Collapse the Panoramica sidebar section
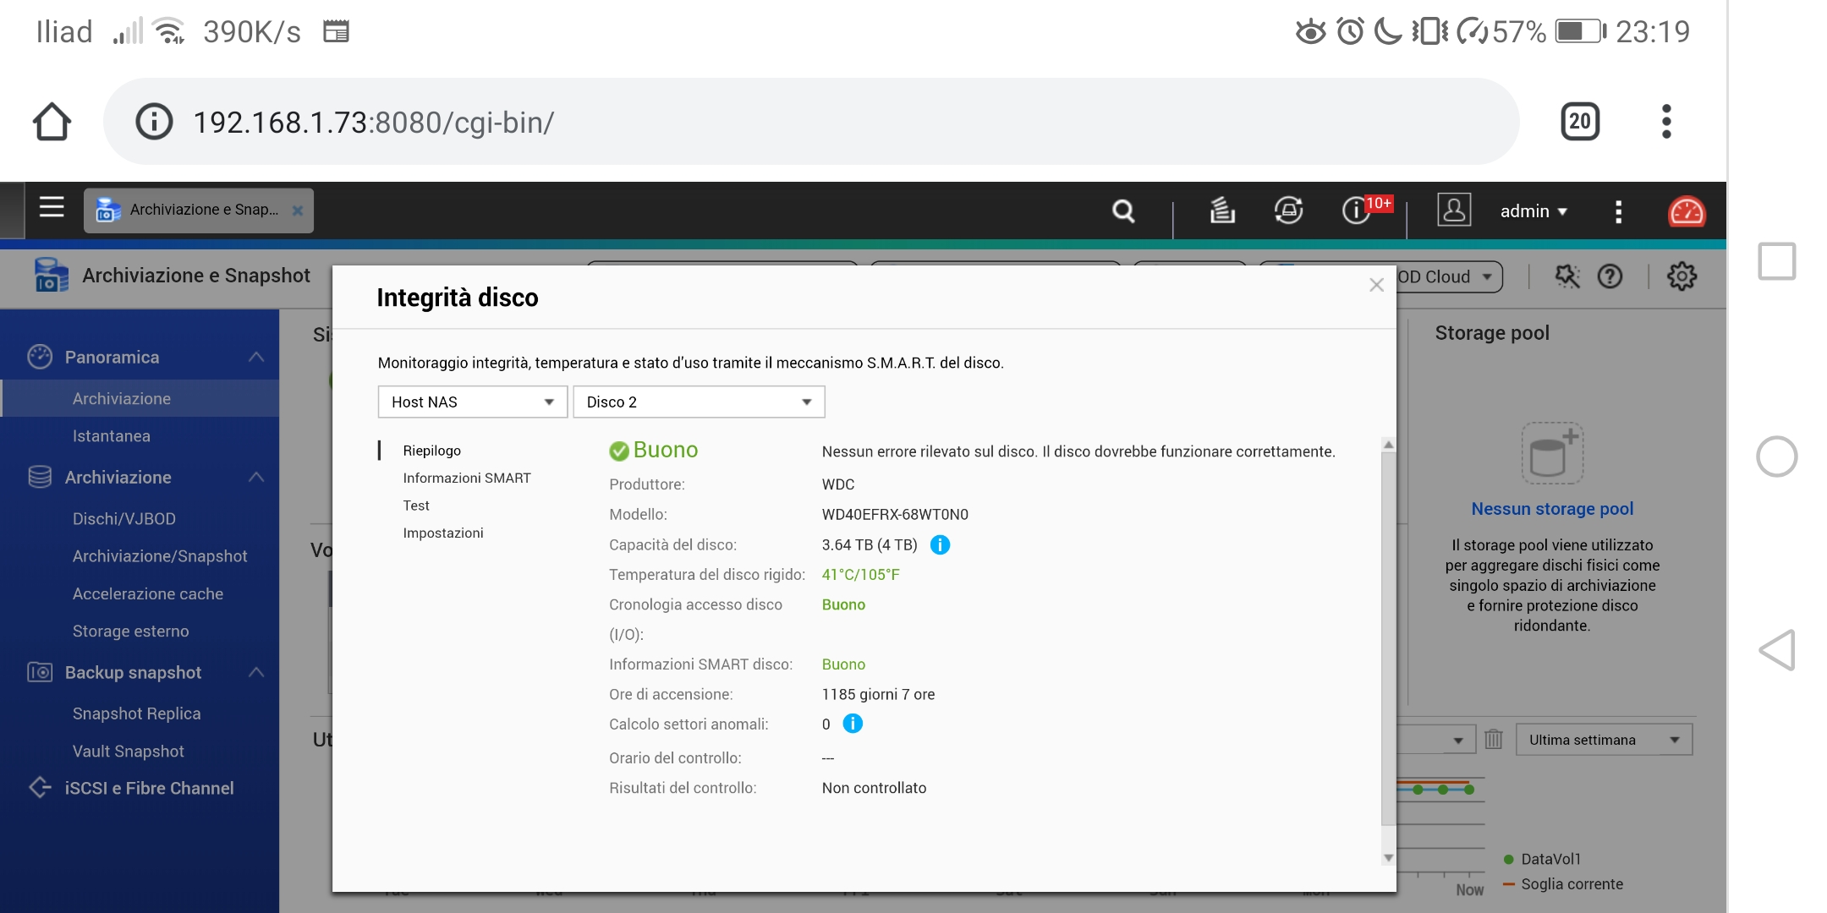The width and height of the screenshot is (1827, 913). [x=256, y=357]
